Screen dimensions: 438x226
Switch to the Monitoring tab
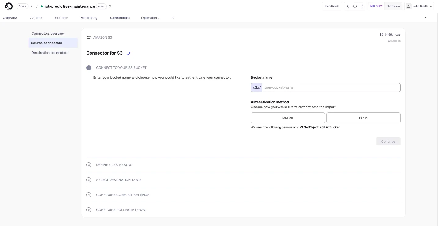coord(89,18)
